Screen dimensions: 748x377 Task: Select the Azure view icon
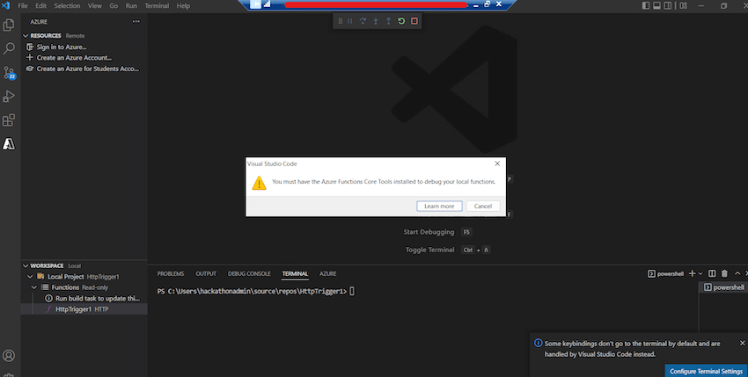[9, 144]
